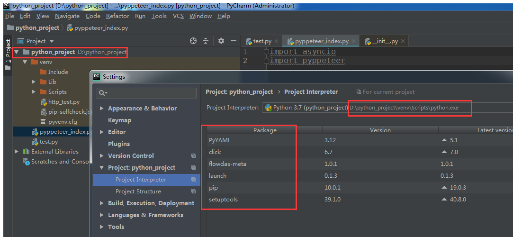Close the __init__.py editor tab
The height and width of the screenshot is (237, 513).
[x=403, y=41]
